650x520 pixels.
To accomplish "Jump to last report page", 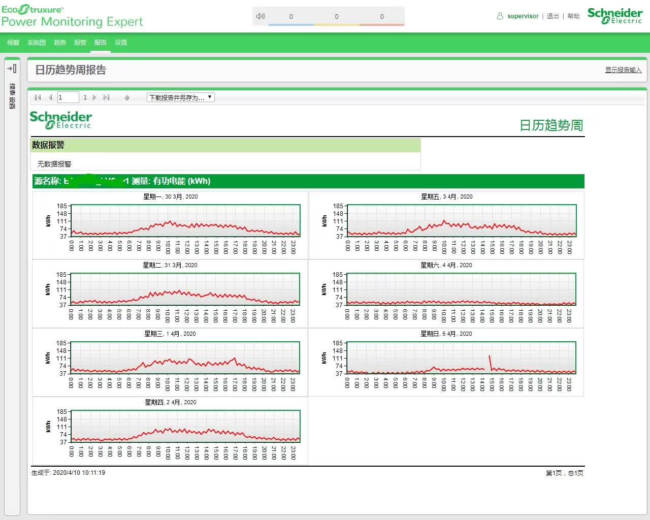I will [x=106, y=97].
